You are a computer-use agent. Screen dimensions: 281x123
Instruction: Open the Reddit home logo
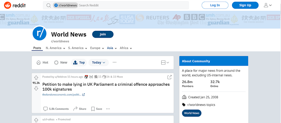click(15, 5)
